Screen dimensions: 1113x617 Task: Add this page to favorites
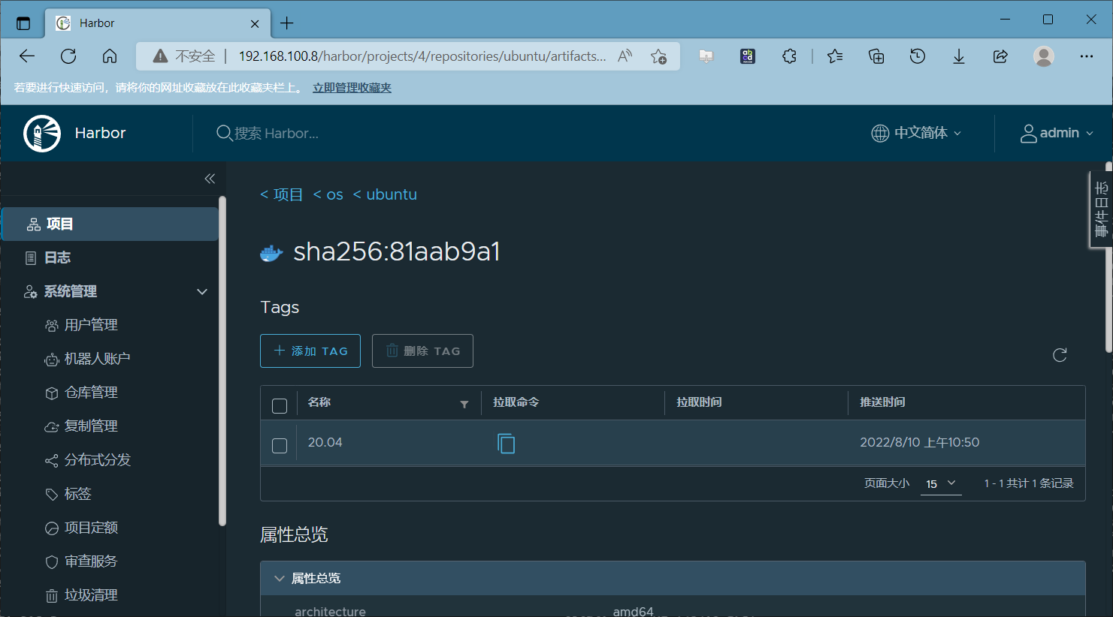tap(659, 56)
